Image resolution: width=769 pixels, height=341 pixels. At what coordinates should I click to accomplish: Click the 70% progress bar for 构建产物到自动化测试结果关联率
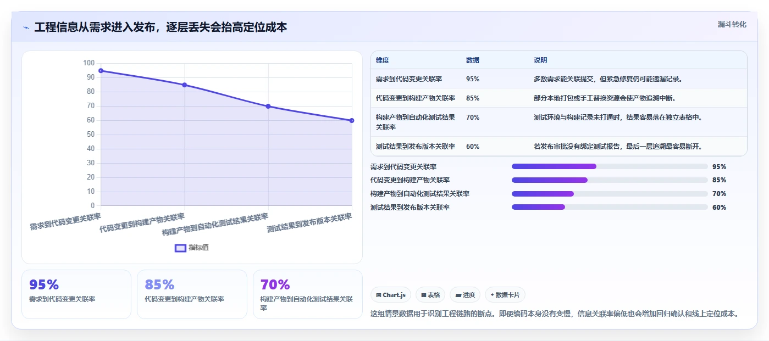[x=610, y=194]
